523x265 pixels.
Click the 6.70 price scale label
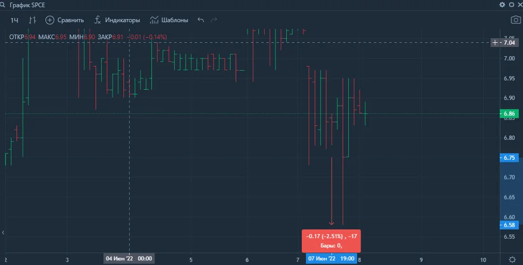pyautogui.click(x=509, y=177)
